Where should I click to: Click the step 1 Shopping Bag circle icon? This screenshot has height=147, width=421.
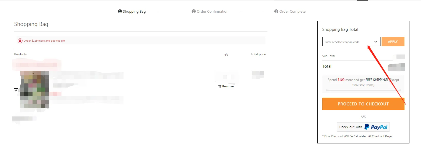pyautogui.click(x=120, y=12)
